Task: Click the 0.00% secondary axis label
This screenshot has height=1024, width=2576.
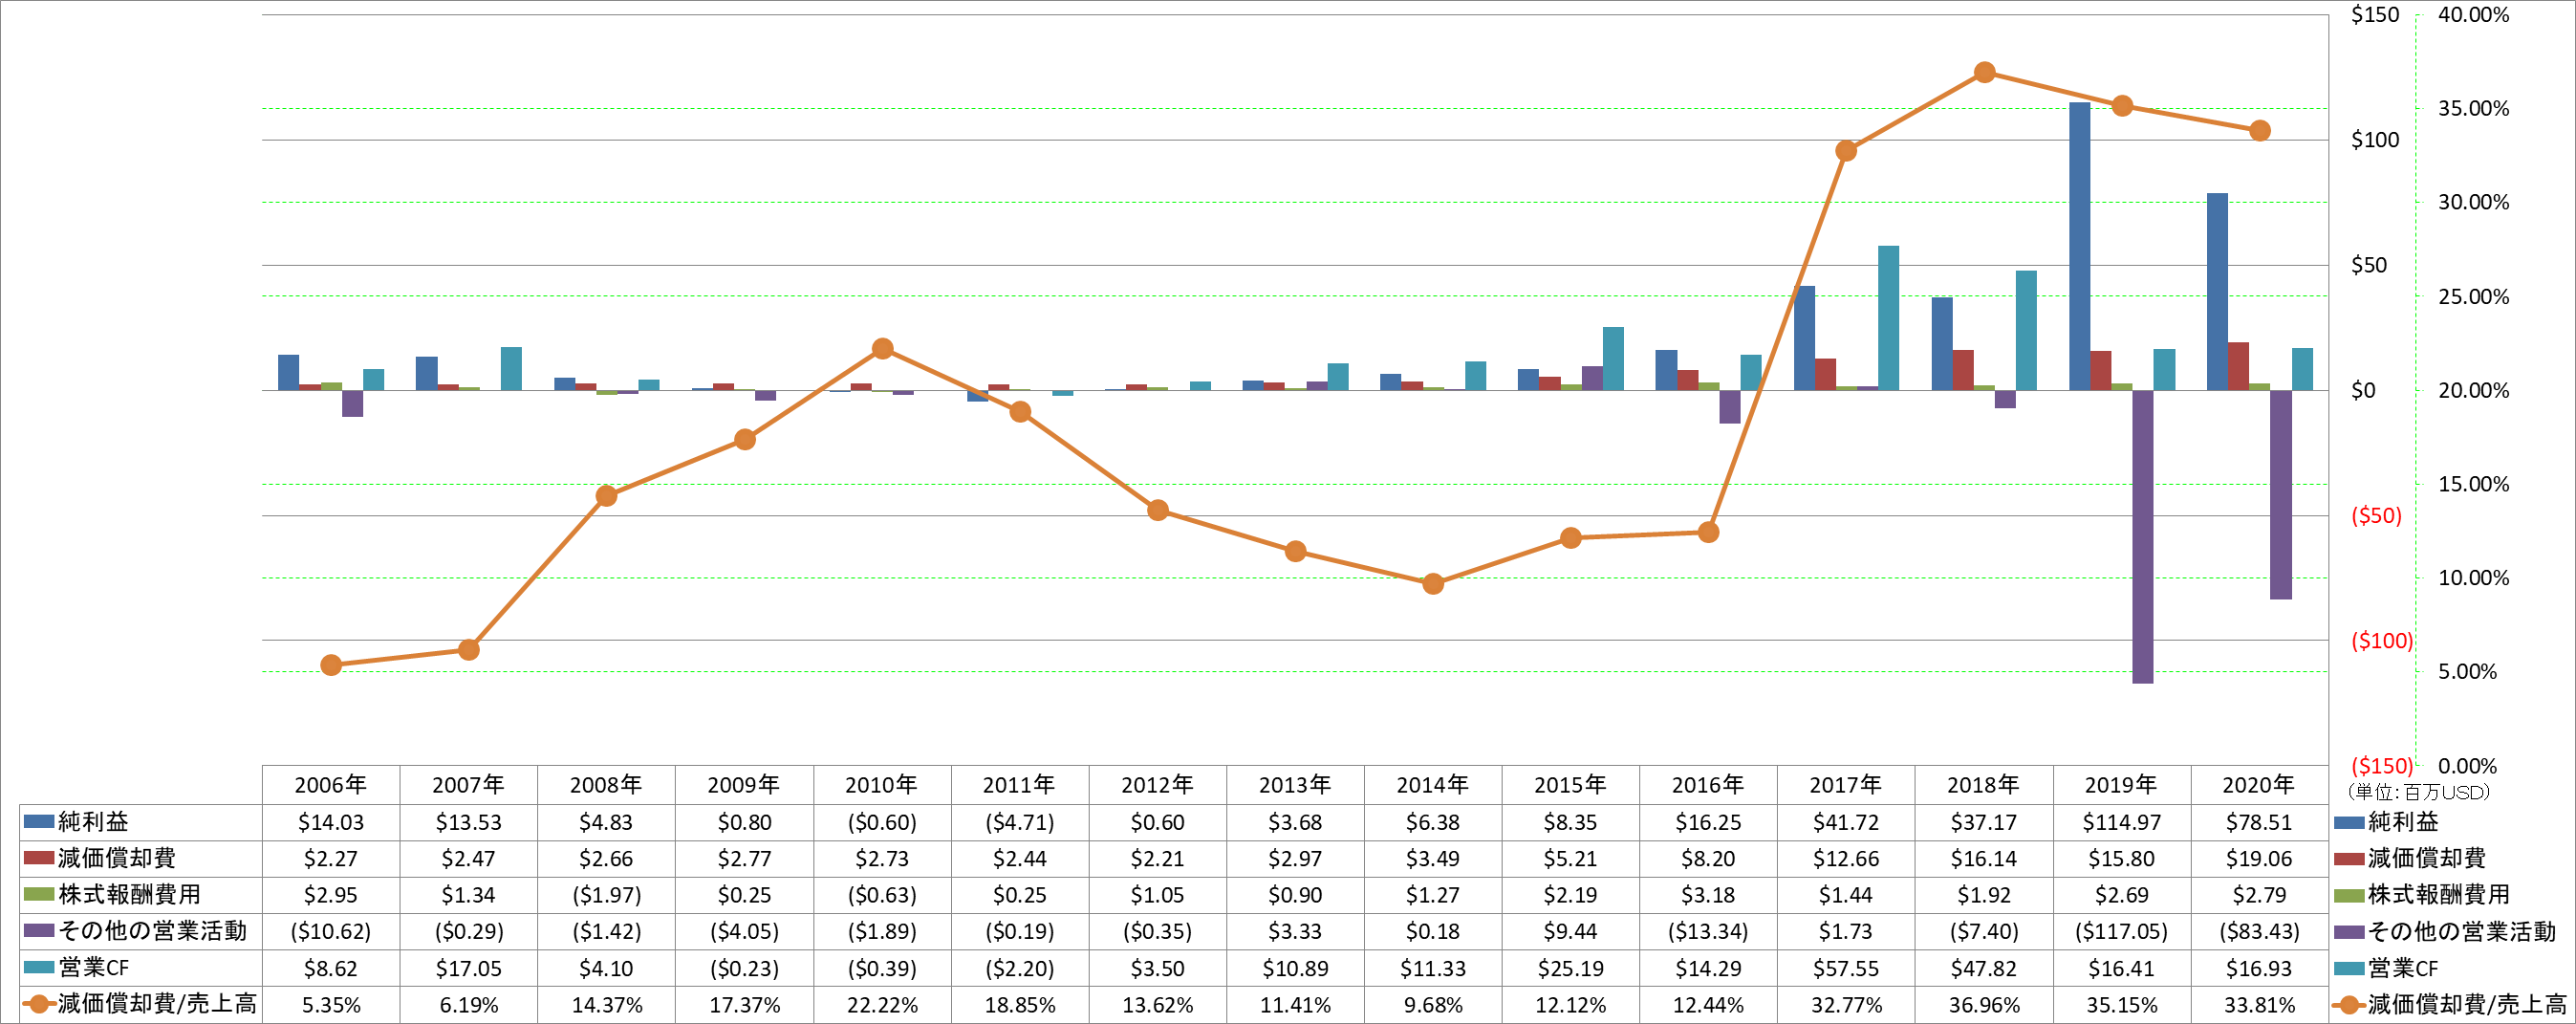Action: [x=2467, y=766]
